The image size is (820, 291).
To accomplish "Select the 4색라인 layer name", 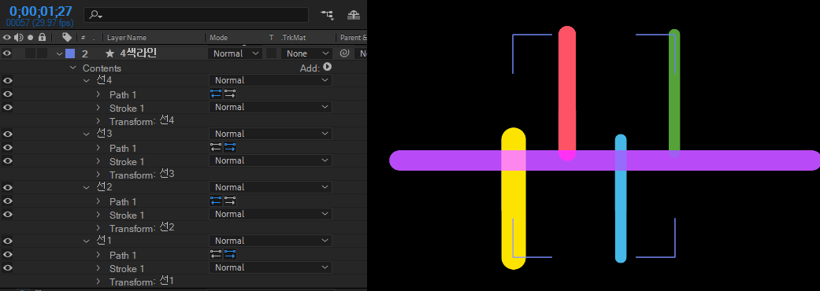I will pos(138,53).
